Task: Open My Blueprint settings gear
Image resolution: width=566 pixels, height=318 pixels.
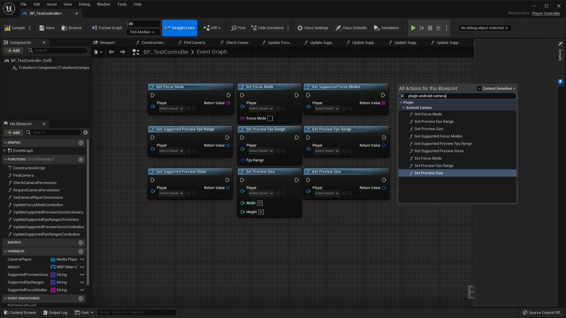Action: click(85, 132)
